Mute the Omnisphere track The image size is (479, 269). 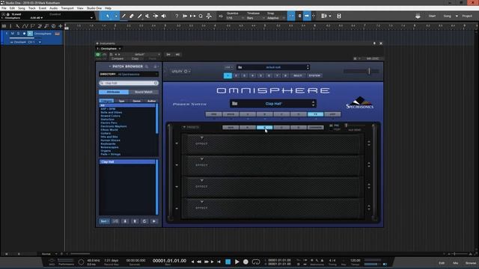coord(13,34)
